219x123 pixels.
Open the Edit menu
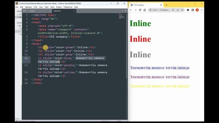21,7
